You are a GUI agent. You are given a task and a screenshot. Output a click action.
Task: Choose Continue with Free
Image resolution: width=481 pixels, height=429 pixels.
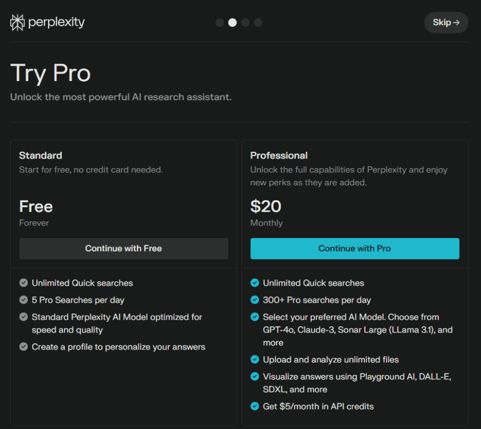pyautogui.click(x=123, y=248)
